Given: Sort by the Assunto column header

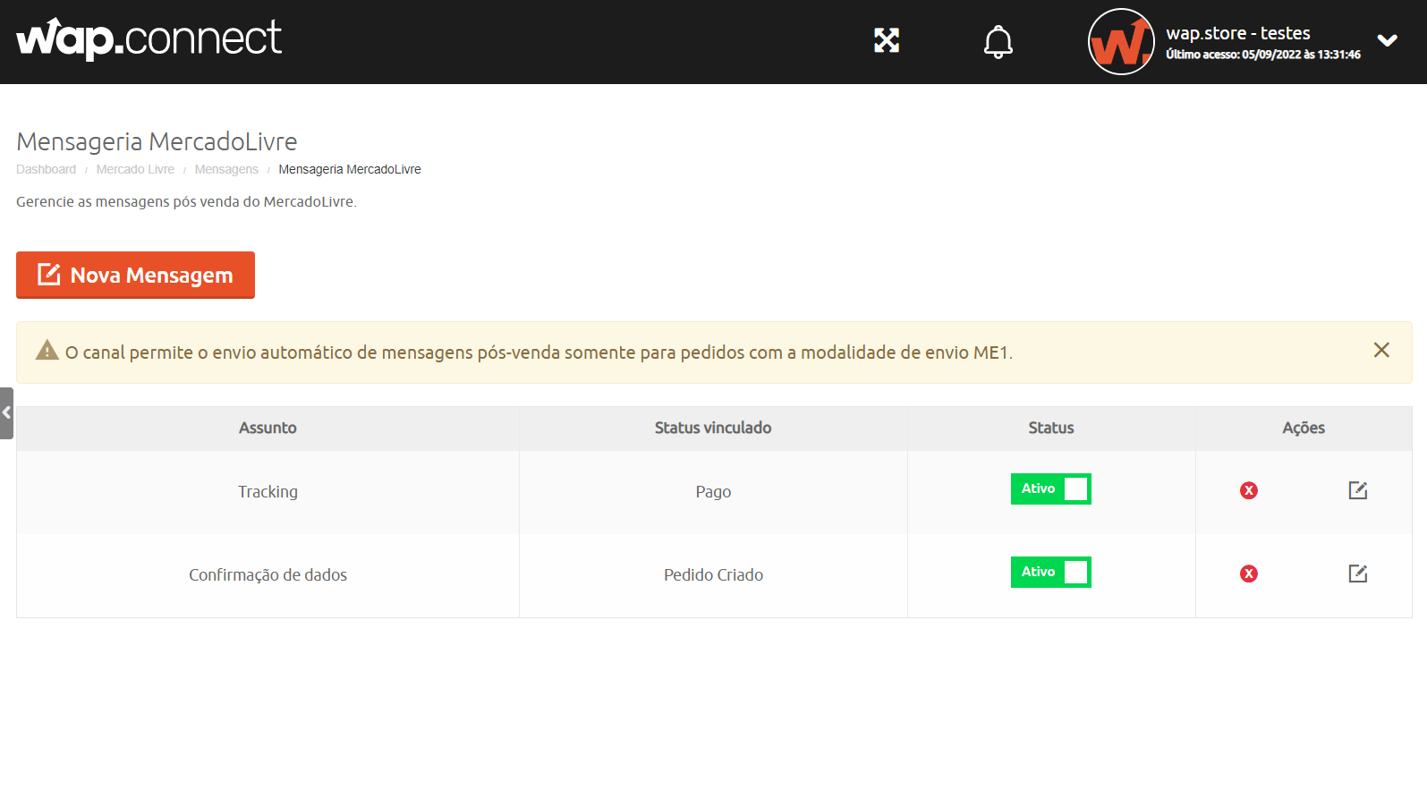Looking at the screenshot, I should click(x=268, y=428).
